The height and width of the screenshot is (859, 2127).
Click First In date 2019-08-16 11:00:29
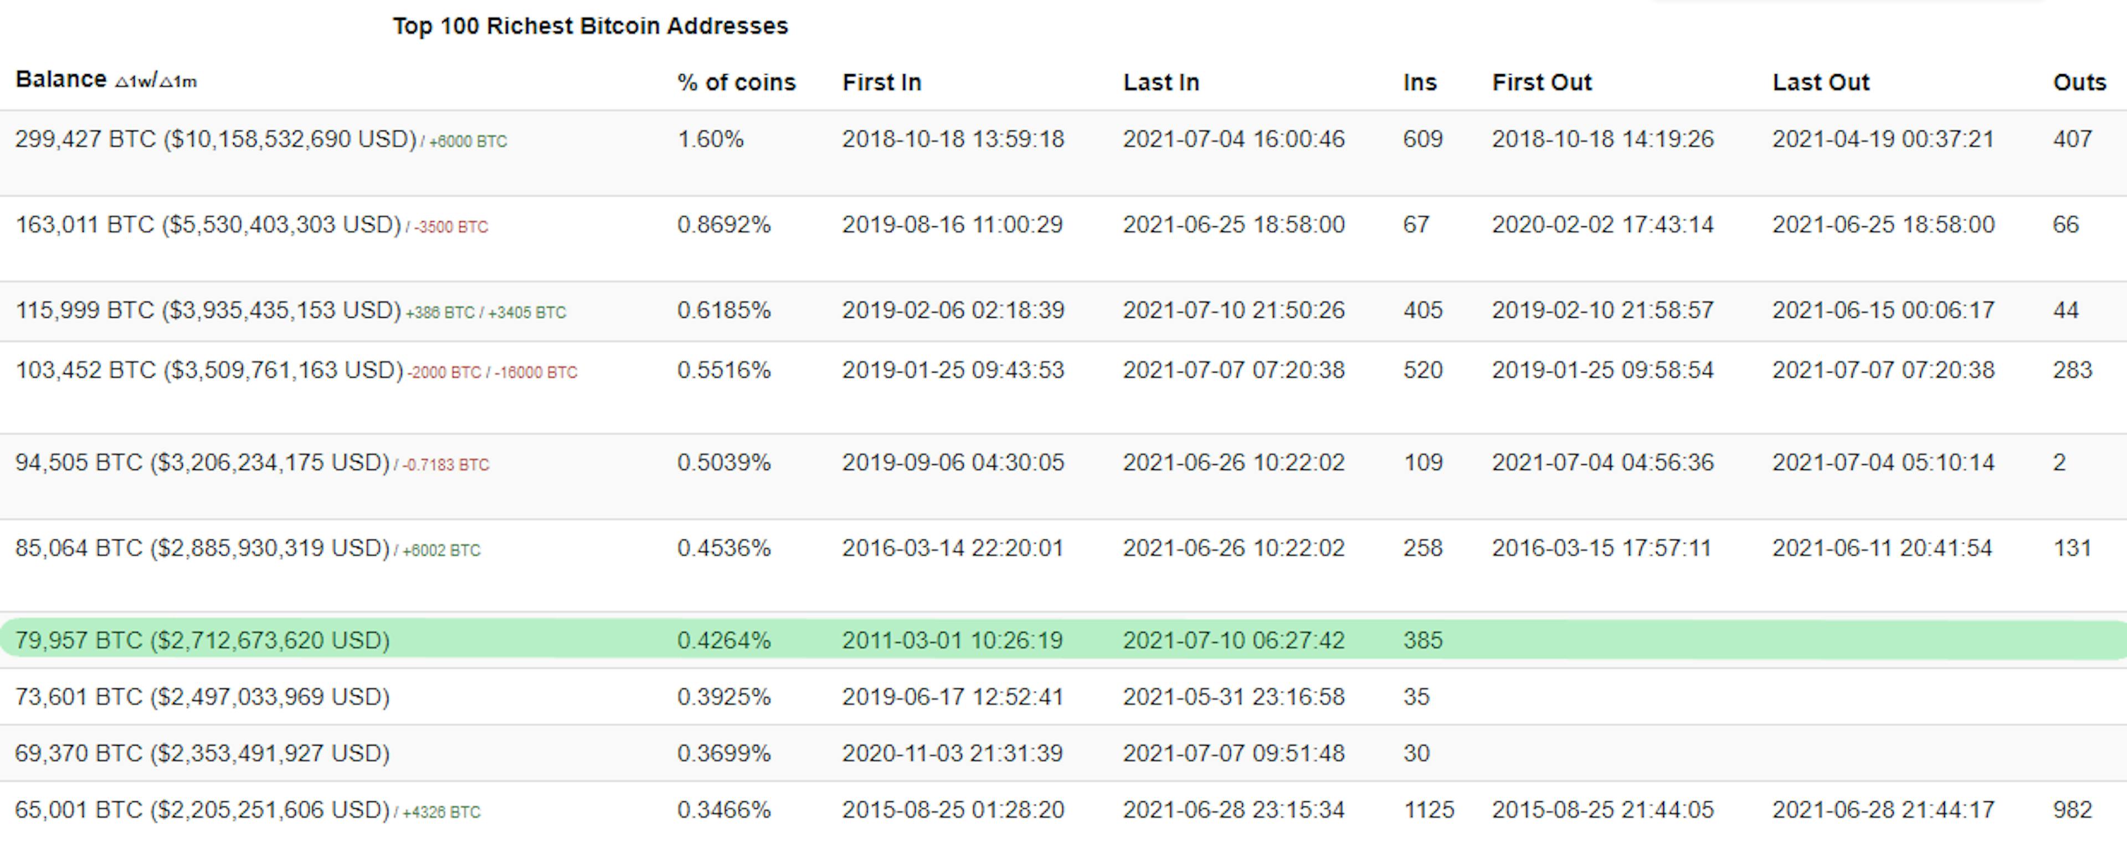(952, 225)
